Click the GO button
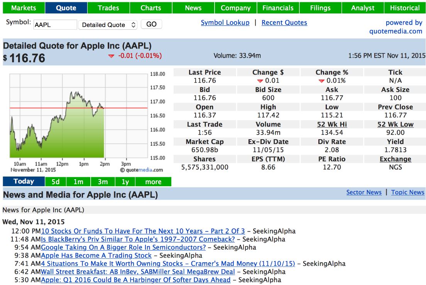This screenshot has width=426, height=285. [151, 24]
